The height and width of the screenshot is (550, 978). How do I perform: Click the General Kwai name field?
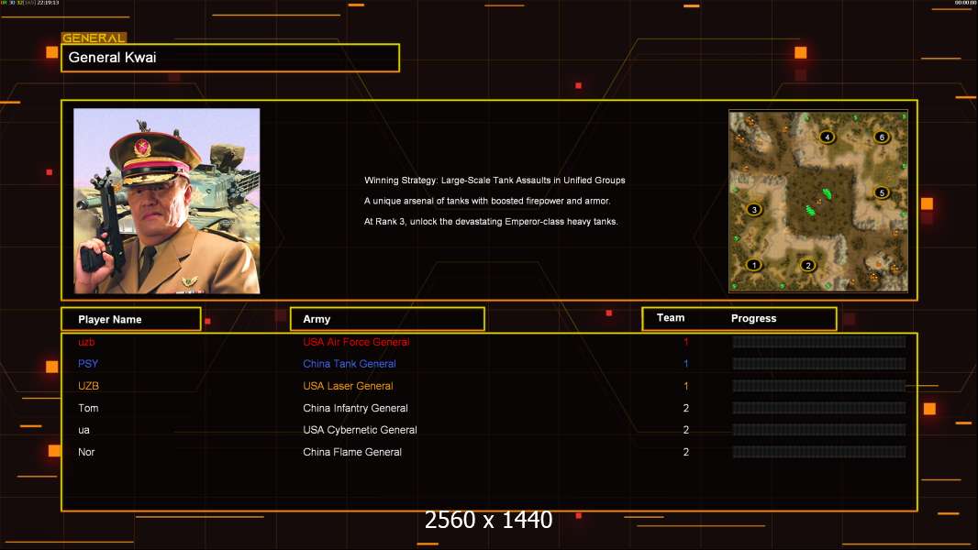(x=230, y=58)
